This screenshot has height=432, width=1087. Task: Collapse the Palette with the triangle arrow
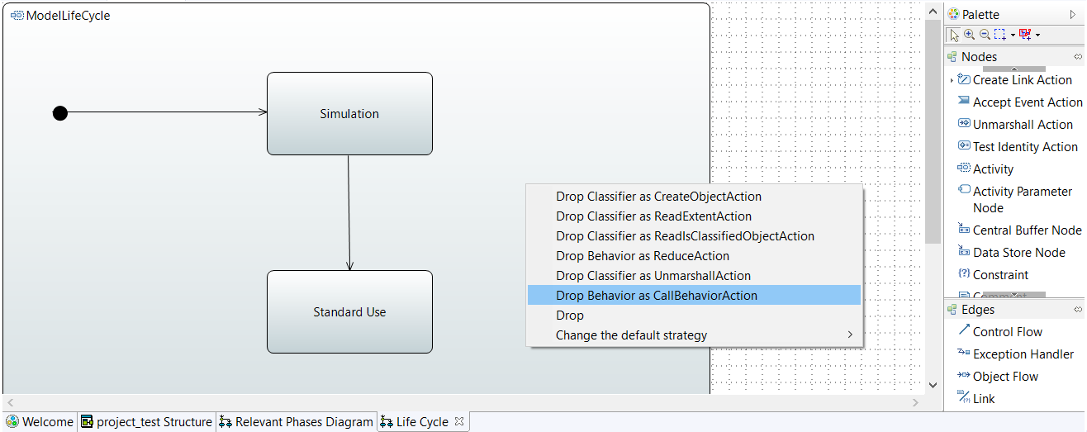pyautogui.click(x=1073, y=15)
